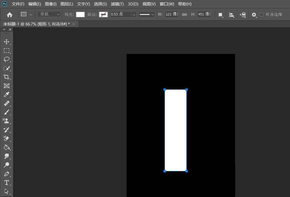This screenshot has width=290, height=197.
Task: Open the path alignment options button
Action: (232, 15)
